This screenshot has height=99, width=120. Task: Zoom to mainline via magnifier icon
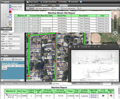[7, 95]
